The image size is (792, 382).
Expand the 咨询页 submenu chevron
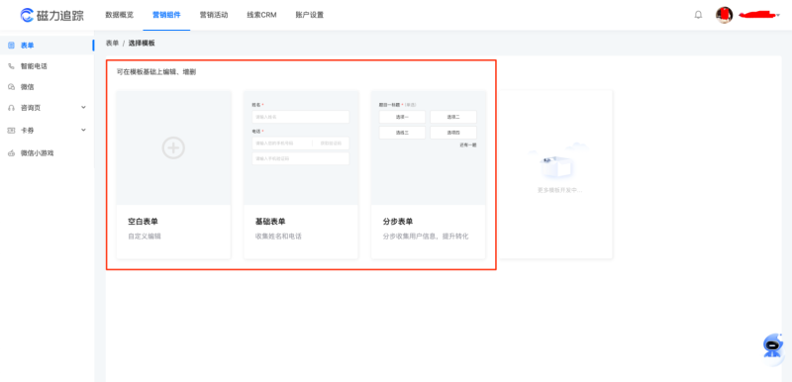83,108
